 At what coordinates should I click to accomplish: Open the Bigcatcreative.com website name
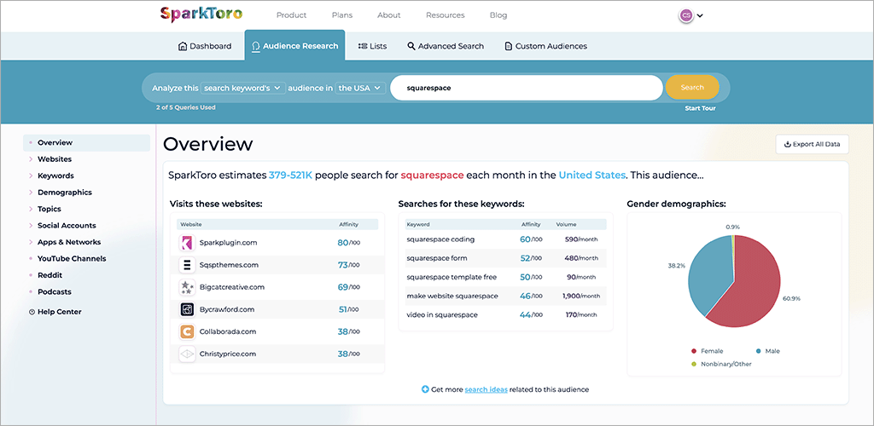pyautogui.click(x=232, y=287)
